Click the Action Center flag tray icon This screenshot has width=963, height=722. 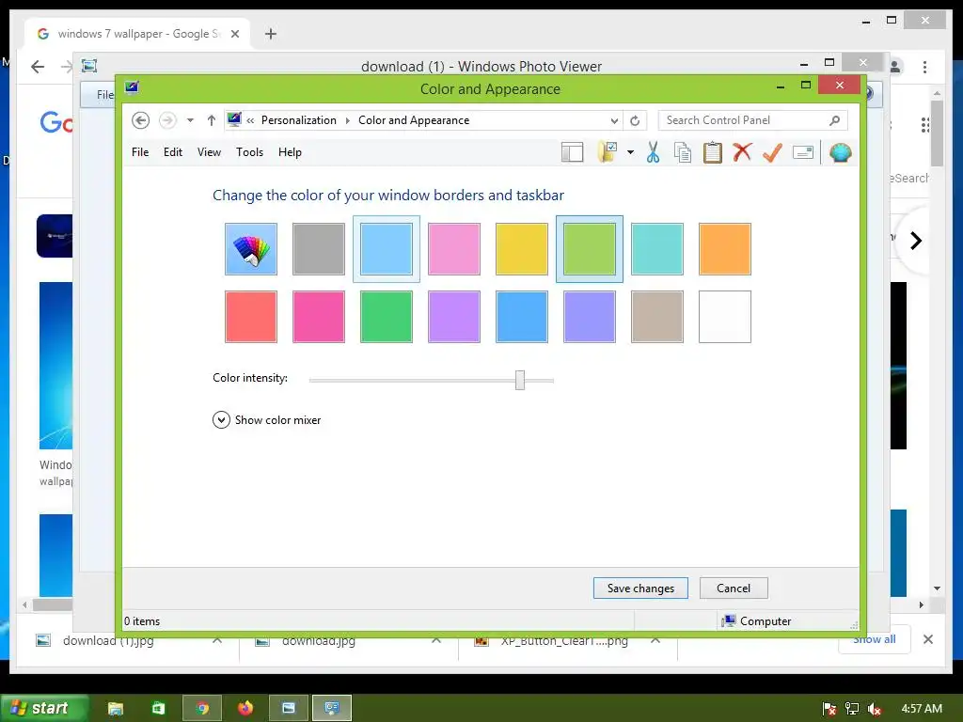point(829,709)
